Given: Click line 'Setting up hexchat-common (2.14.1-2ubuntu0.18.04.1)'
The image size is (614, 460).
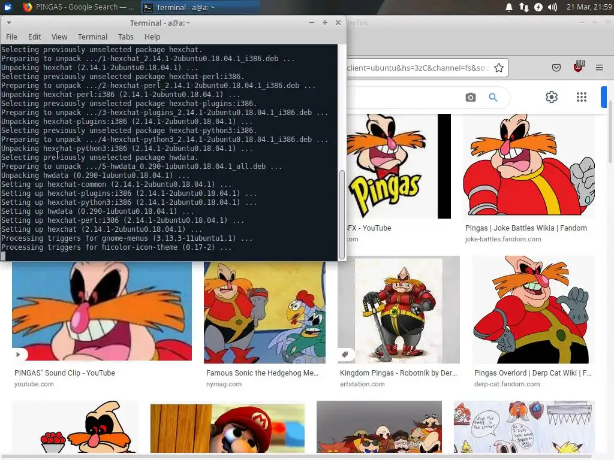Looking at the screenshot, I should pos(116,184).
